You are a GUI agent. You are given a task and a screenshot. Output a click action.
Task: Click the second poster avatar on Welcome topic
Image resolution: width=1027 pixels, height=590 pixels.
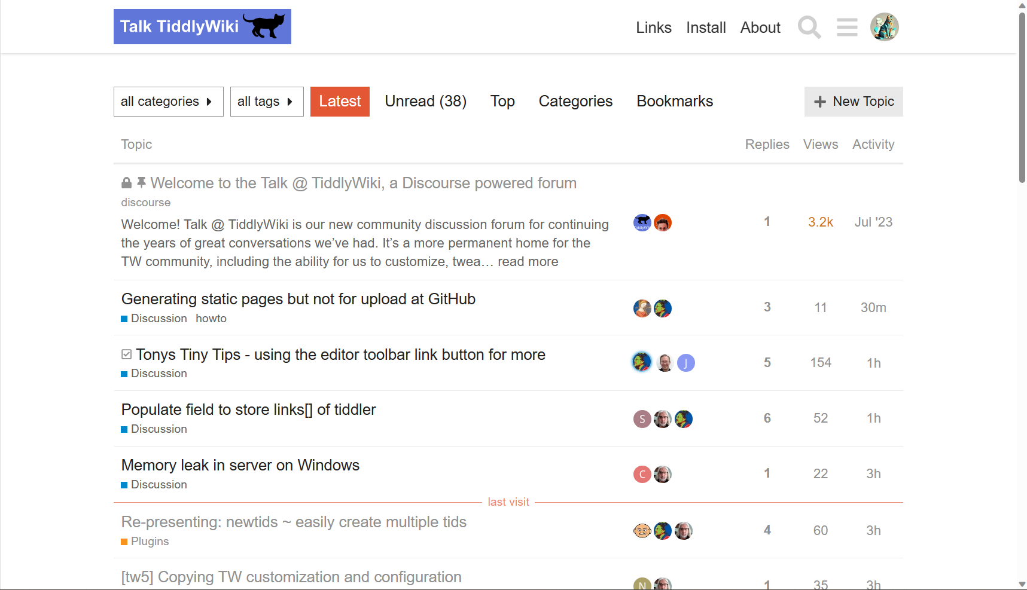662,223
